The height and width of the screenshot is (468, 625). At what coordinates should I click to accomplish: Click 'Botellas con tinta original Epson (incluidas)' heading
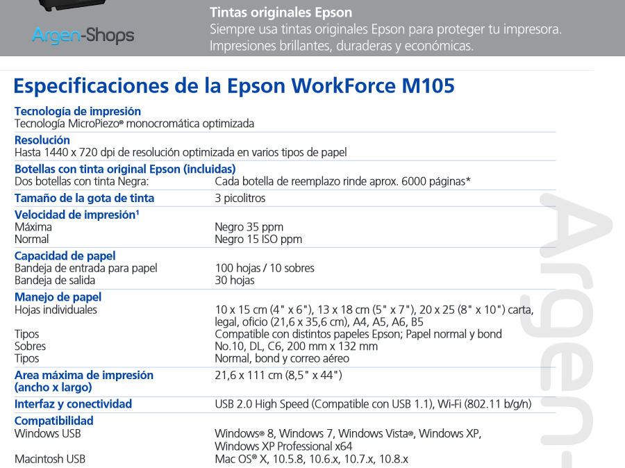pyautogui.click(x=125, y=169)
